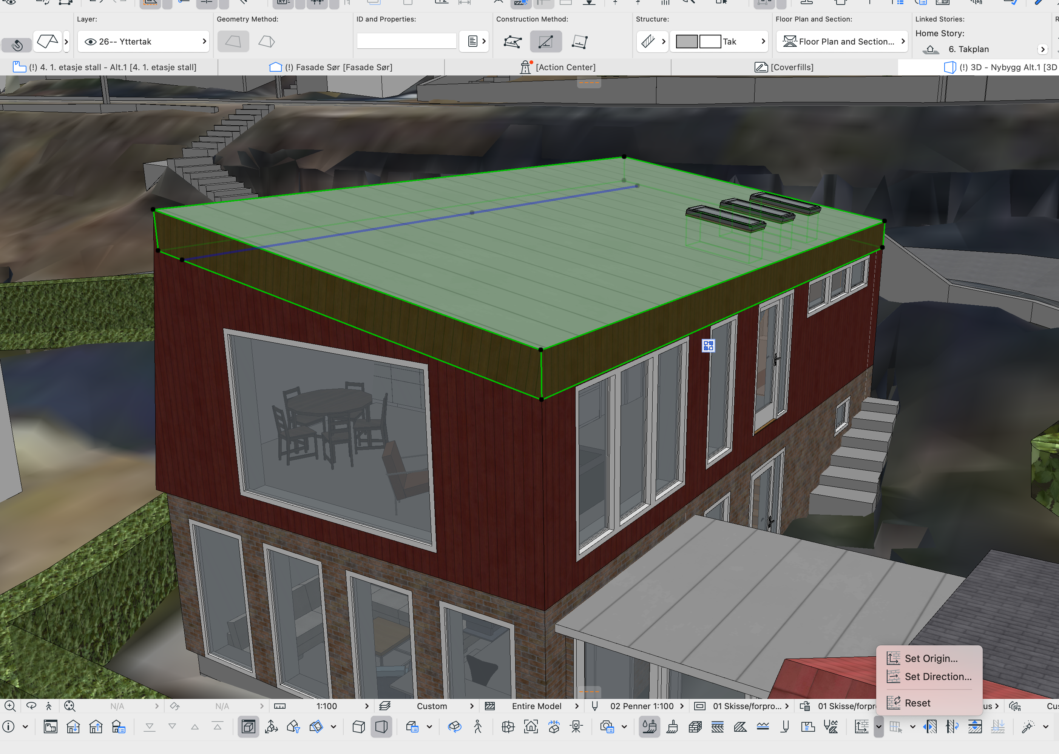Screen dimensions: 1059x754
Task: Click the Fit in Window zoom icon
Action: (70, 706)
